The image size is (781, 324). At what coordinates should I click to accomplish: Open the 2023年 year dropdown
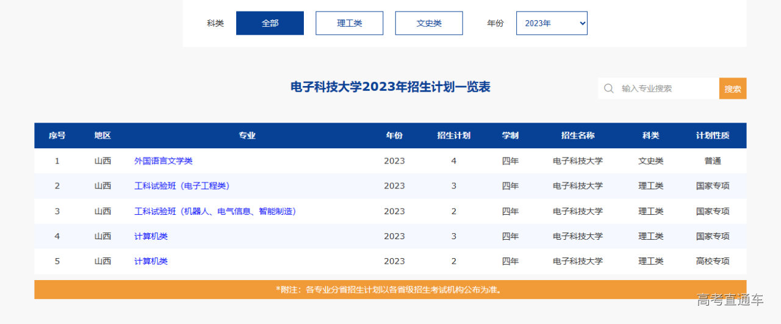click(551, 23)
